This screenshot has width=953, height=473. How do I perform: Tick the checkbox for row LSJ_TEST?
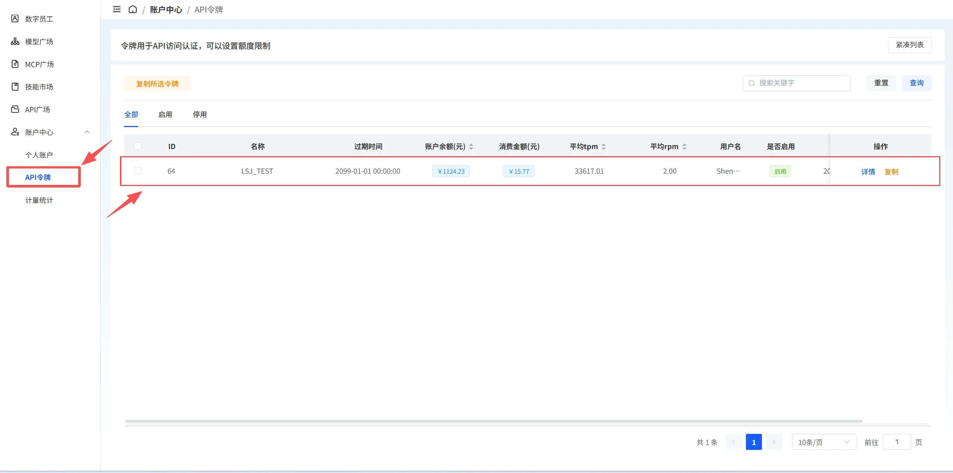point(138,171)
